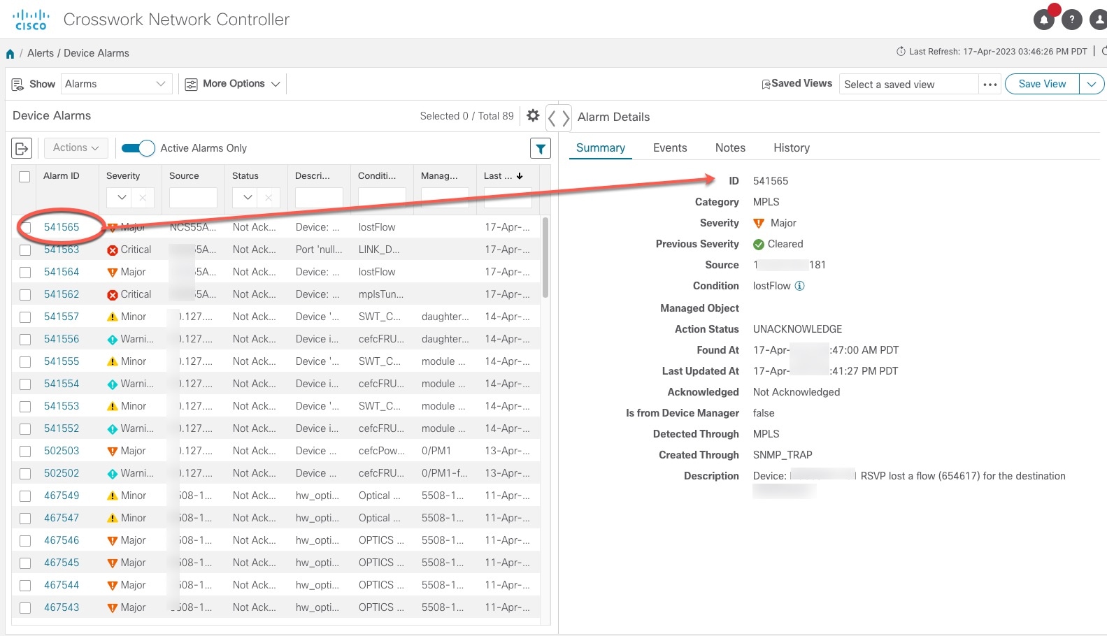The width and height of the screenshot is (1107, 636).
Task: Open alarm ID 541557 link
Action: [62, 317]
